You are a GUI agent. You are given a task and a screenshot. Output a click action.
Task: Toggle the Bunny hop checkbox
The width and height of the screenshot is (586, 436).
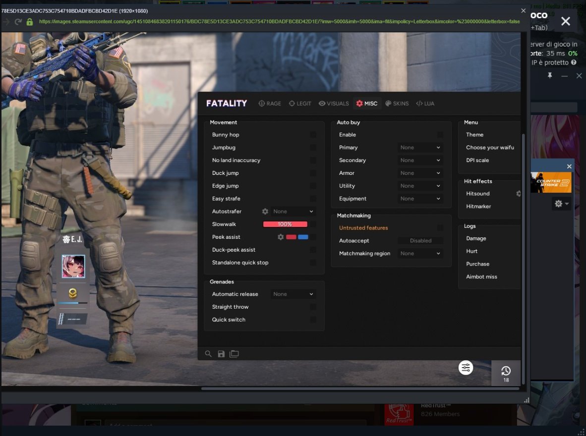pyautogui.click(x=313, y=135)
